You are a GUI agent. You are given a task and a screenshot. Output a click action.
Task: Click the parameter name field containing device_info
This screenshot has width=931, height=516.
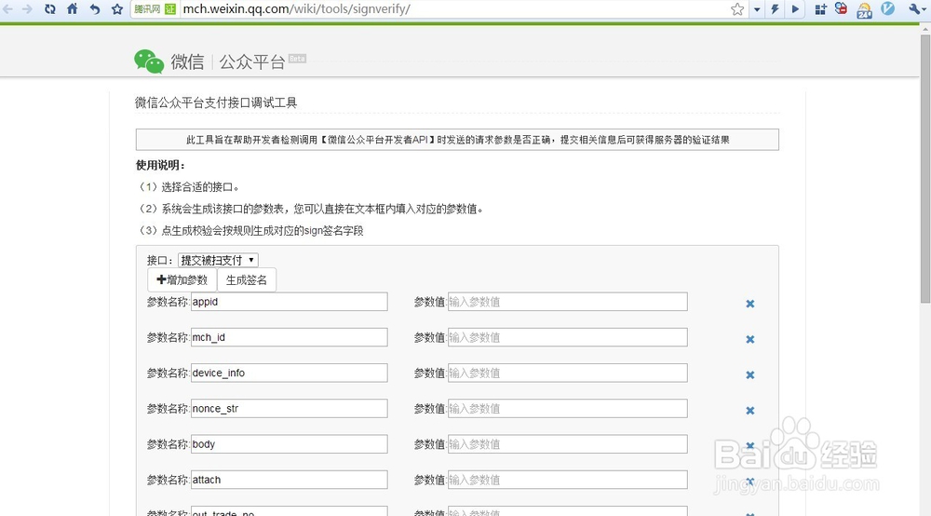point(290,373)
